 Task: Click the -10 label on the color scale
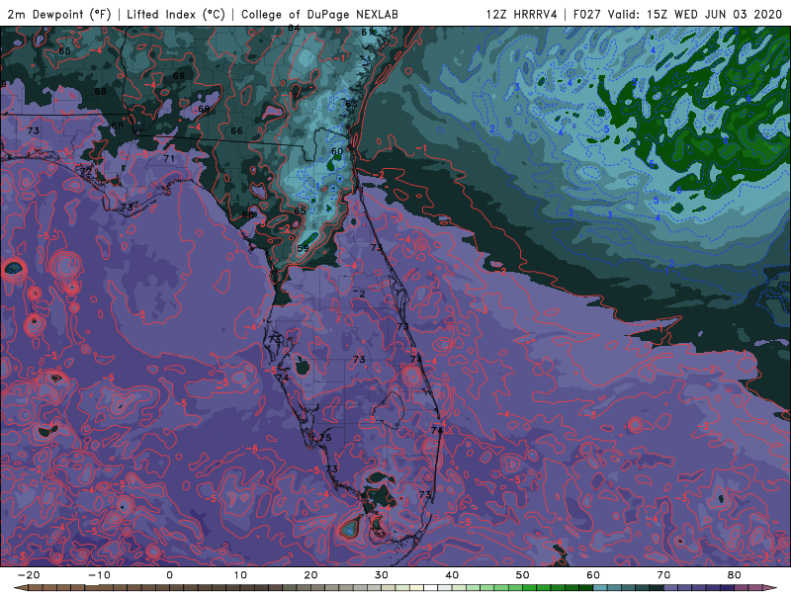tap(99, 575)
